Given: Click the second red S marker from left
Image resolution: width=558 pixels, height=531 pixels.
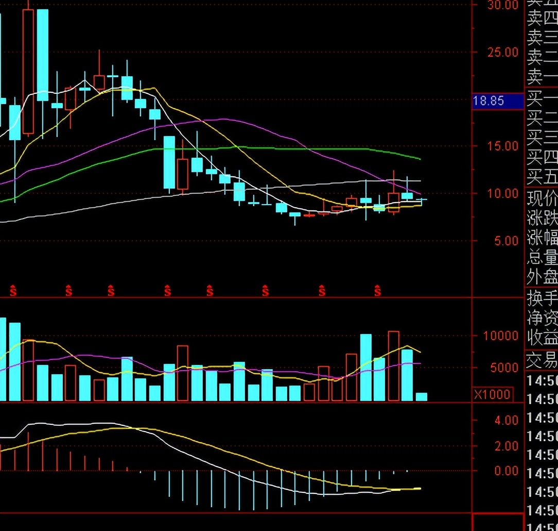Looking at the screenshot, I should pos(69,291).
